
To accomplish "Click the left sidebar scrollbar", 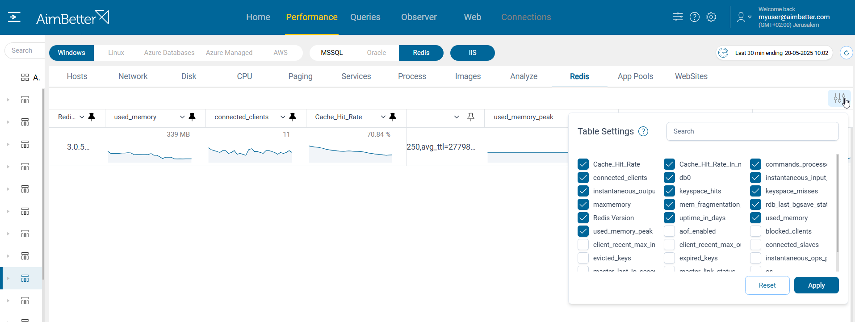I will coord(43,184).
